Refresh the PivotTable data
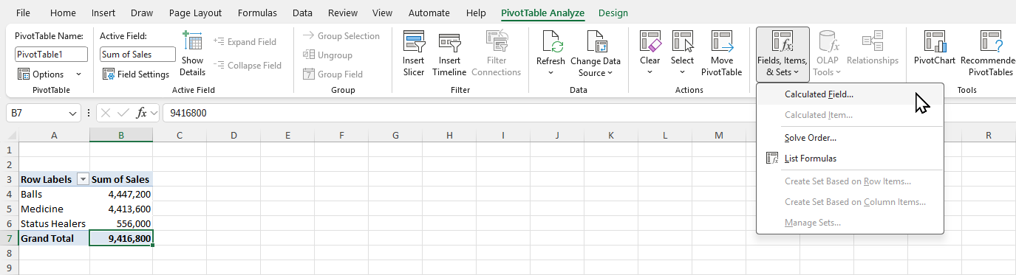Viewport: 1016px width, 275px height. tap(550, 55)
